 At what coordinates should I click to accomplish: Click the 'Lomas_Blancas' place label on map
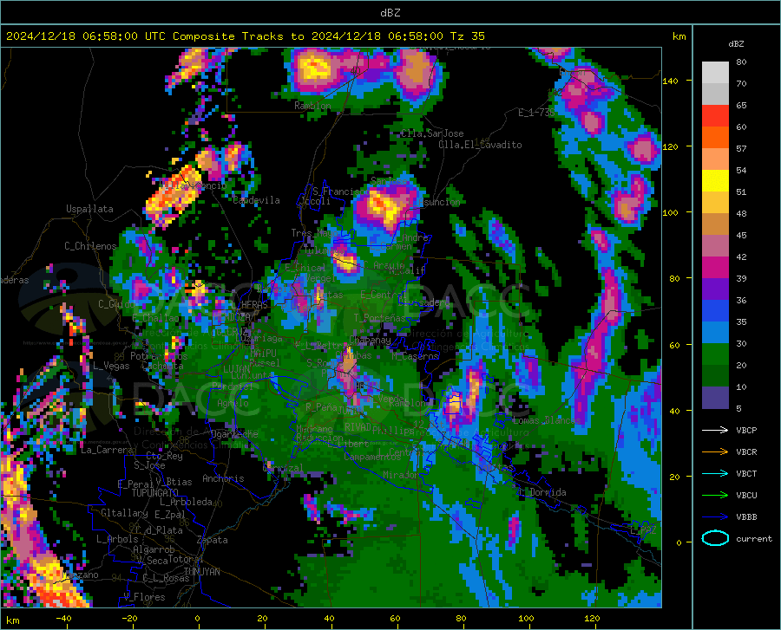[x=547, y=420]
